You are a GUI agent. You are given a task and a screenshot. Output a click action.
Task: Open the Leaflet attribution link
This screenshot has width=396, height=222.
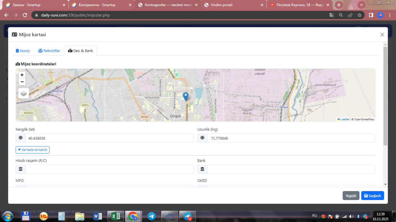pos(345,119)
